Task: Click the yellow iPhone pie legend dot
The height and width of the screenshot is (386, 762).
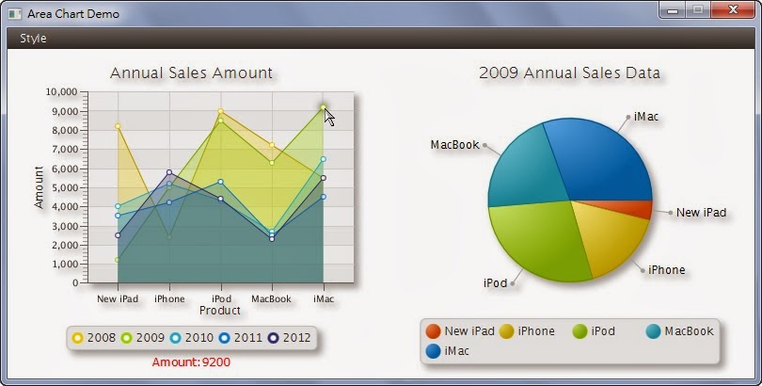Action: pyautogui.click(x=506, y=331)
